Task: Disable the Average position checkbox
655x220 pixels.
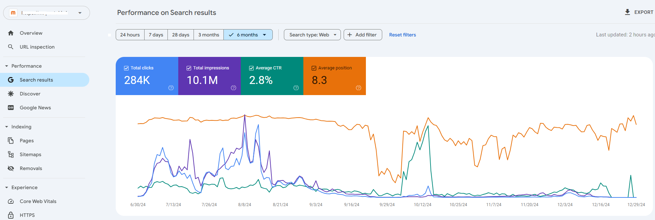Action: [314, 68]
